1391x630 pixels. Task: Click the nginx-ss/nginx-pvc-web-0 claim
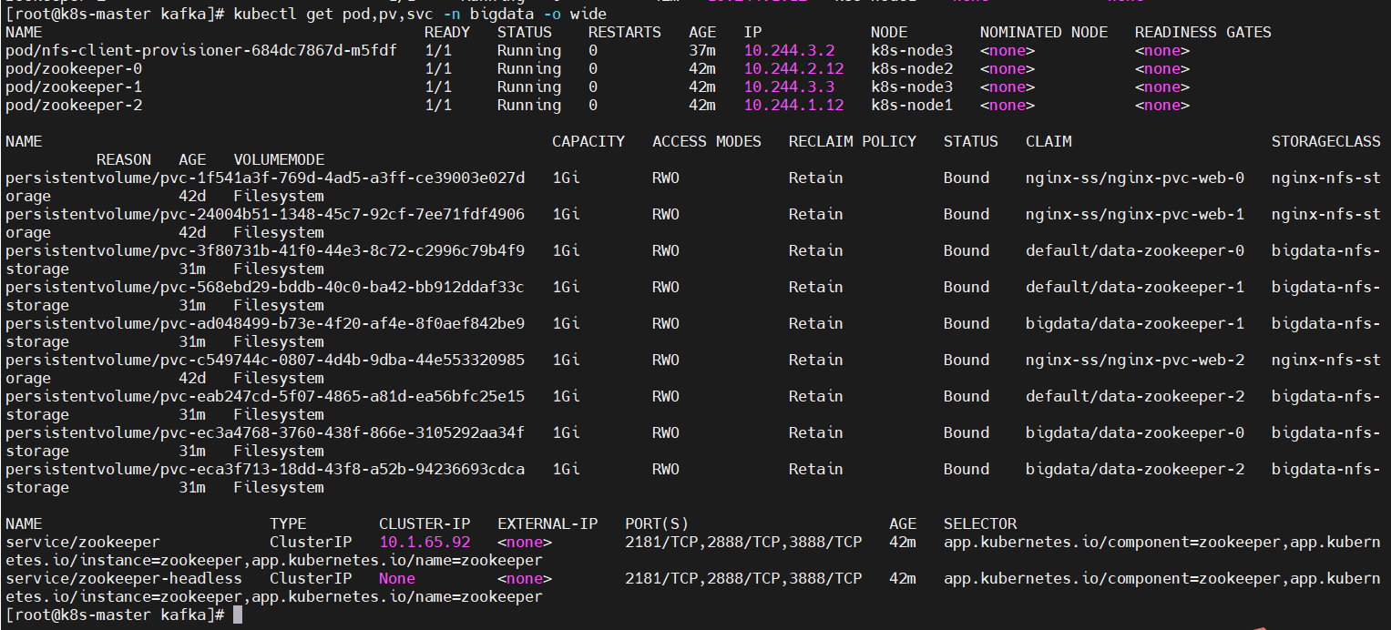pyautogui.click(x=1134, y=178)
